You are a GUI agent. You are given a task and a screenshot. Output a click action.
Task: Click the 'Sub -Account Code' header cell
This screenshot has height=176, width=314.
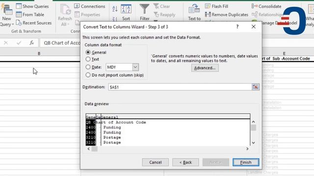point(288,59)
